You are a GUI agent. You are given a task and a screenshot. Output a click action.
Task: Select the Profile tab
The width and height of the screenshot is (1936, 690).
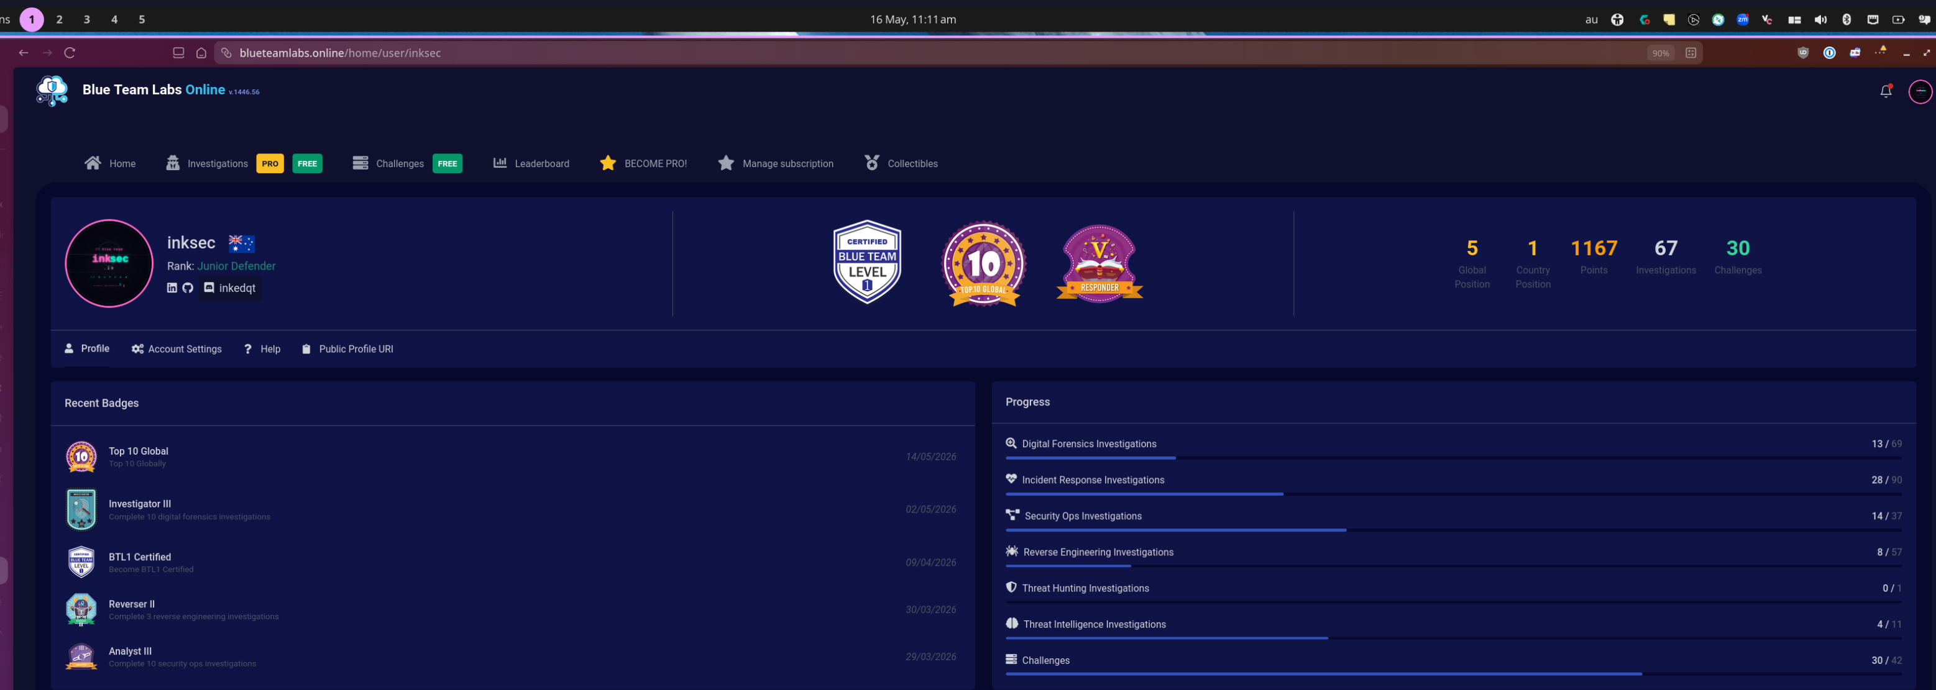point(87,348)
